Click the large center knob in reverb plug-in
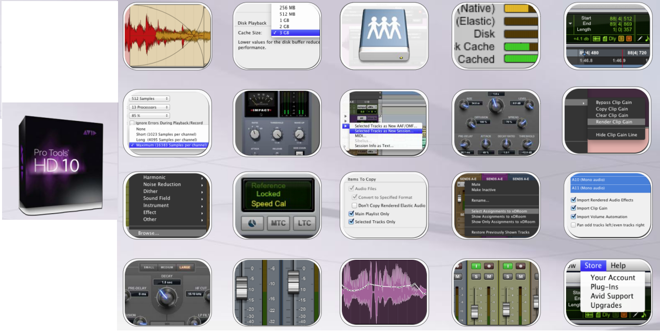The image size is (660, 333). (495, 106)
